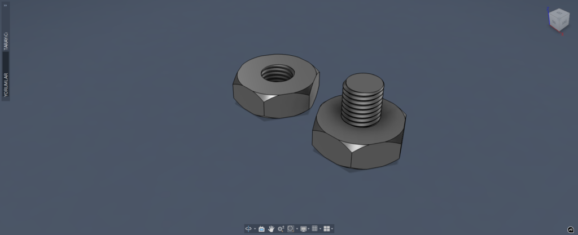Screen dimensions: 578x235
Task: Click the Viewports layout icon
Action: point(326,229)
